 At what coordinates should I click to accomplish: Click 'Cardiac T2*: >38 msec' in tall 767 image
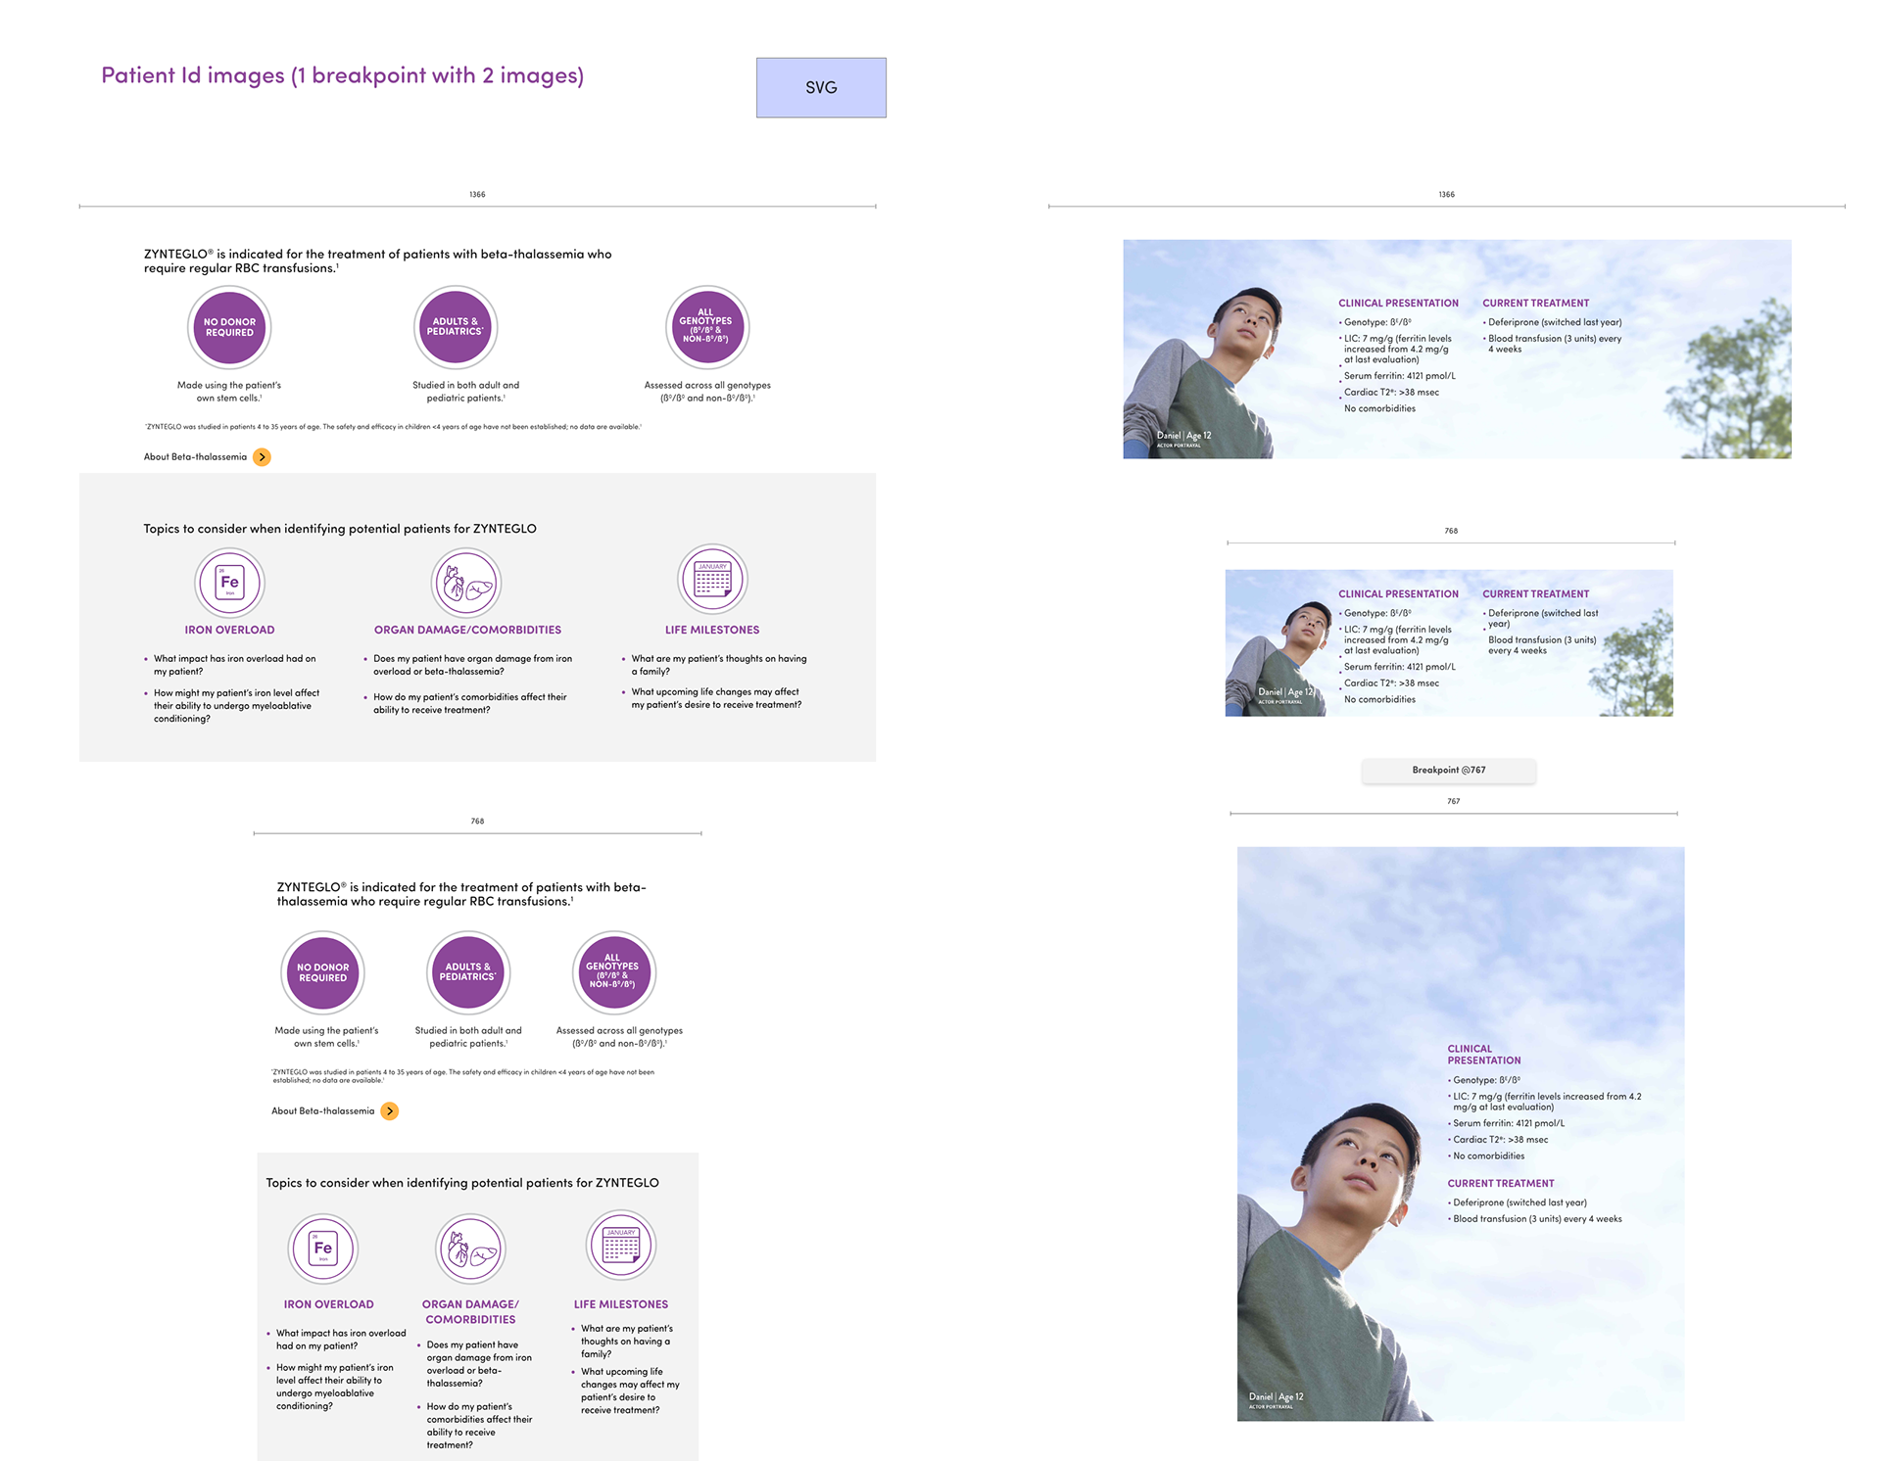tap(1500, 1140)
